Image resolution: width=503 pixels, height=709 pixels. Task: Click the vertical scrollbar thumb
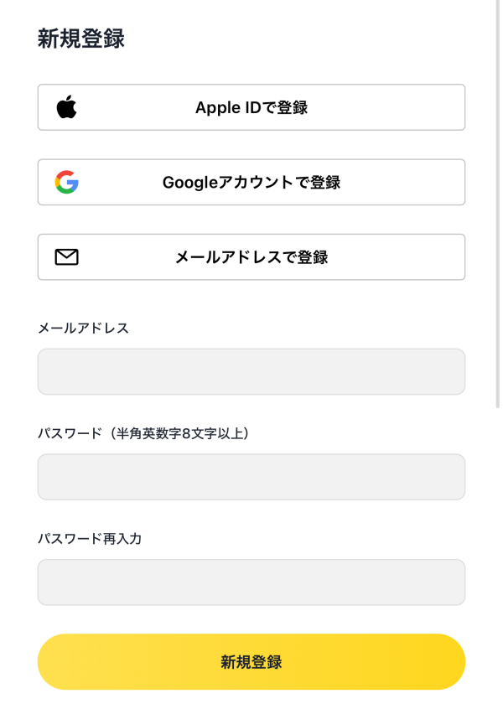496,201
